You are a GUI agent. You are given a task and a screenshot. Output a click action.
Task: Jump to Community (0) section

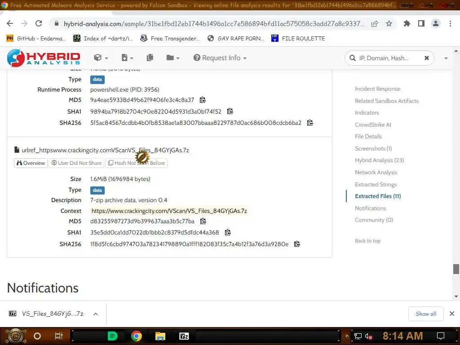tap(374, 220)
